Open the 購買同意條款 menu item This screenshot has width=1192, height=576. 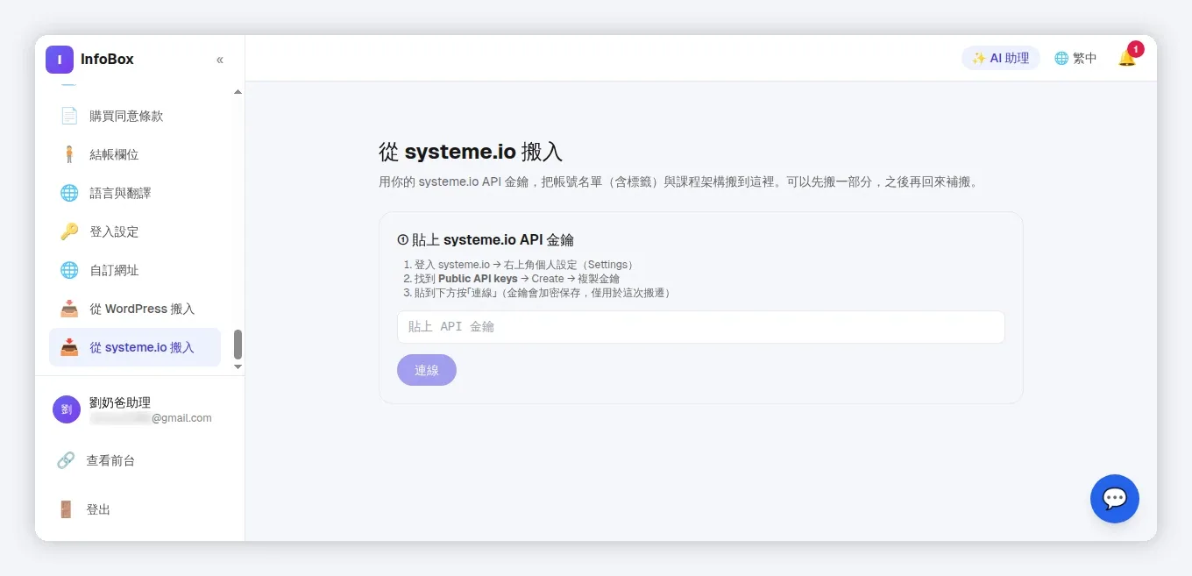[x=135, y=116]
